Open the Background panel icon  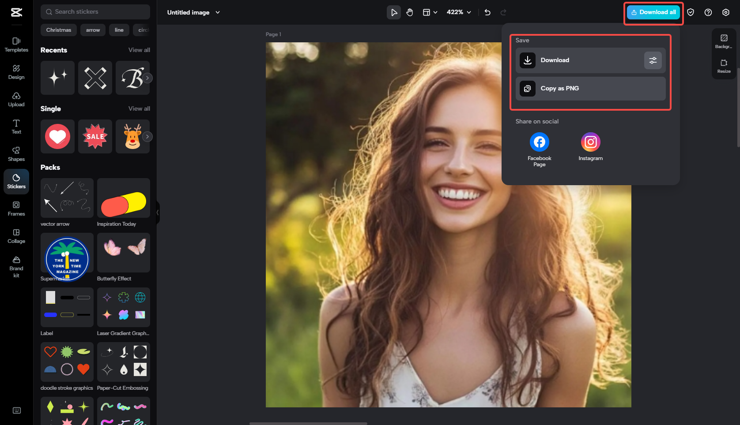[x=724, y=41]
